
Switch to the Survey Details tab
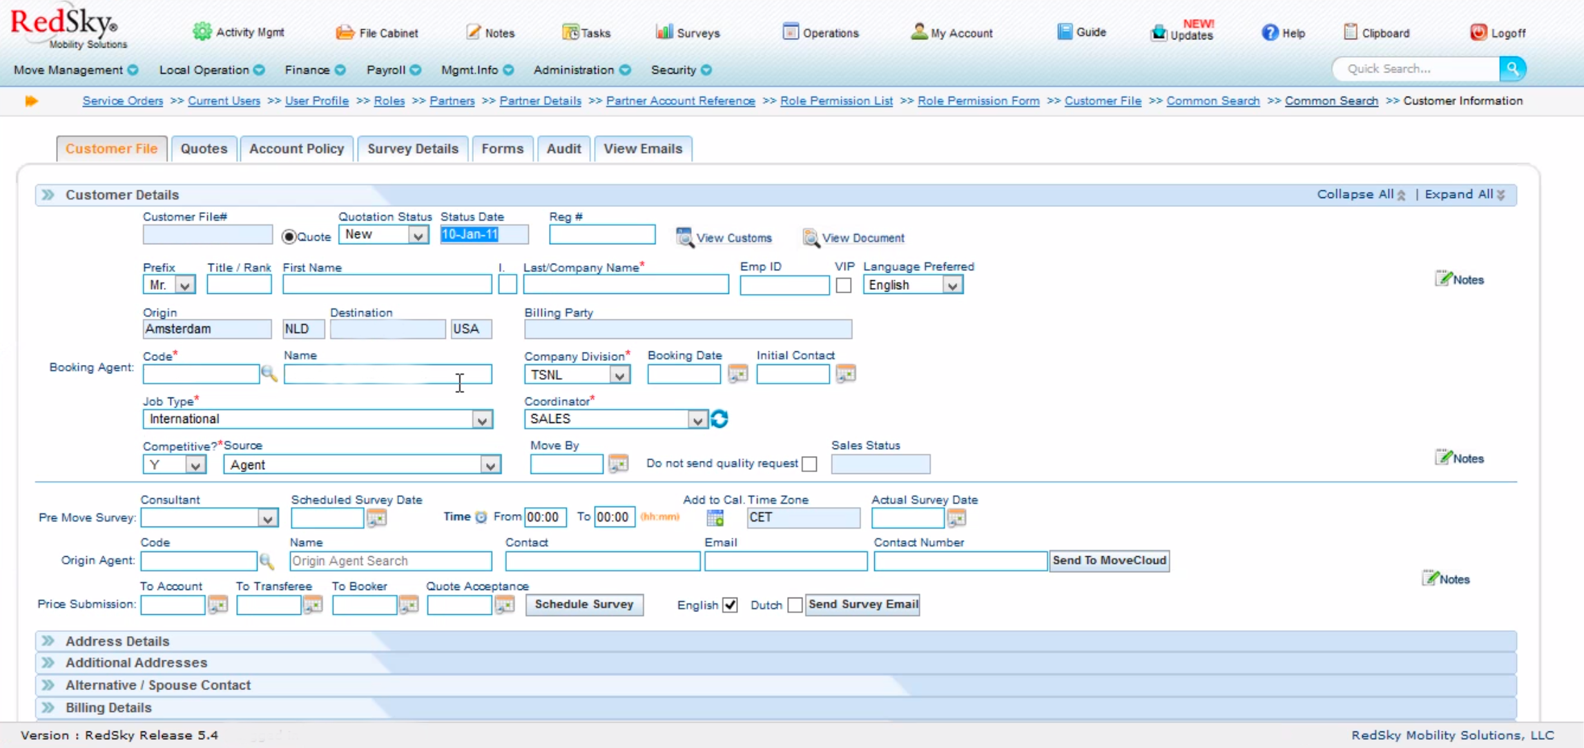412,148
